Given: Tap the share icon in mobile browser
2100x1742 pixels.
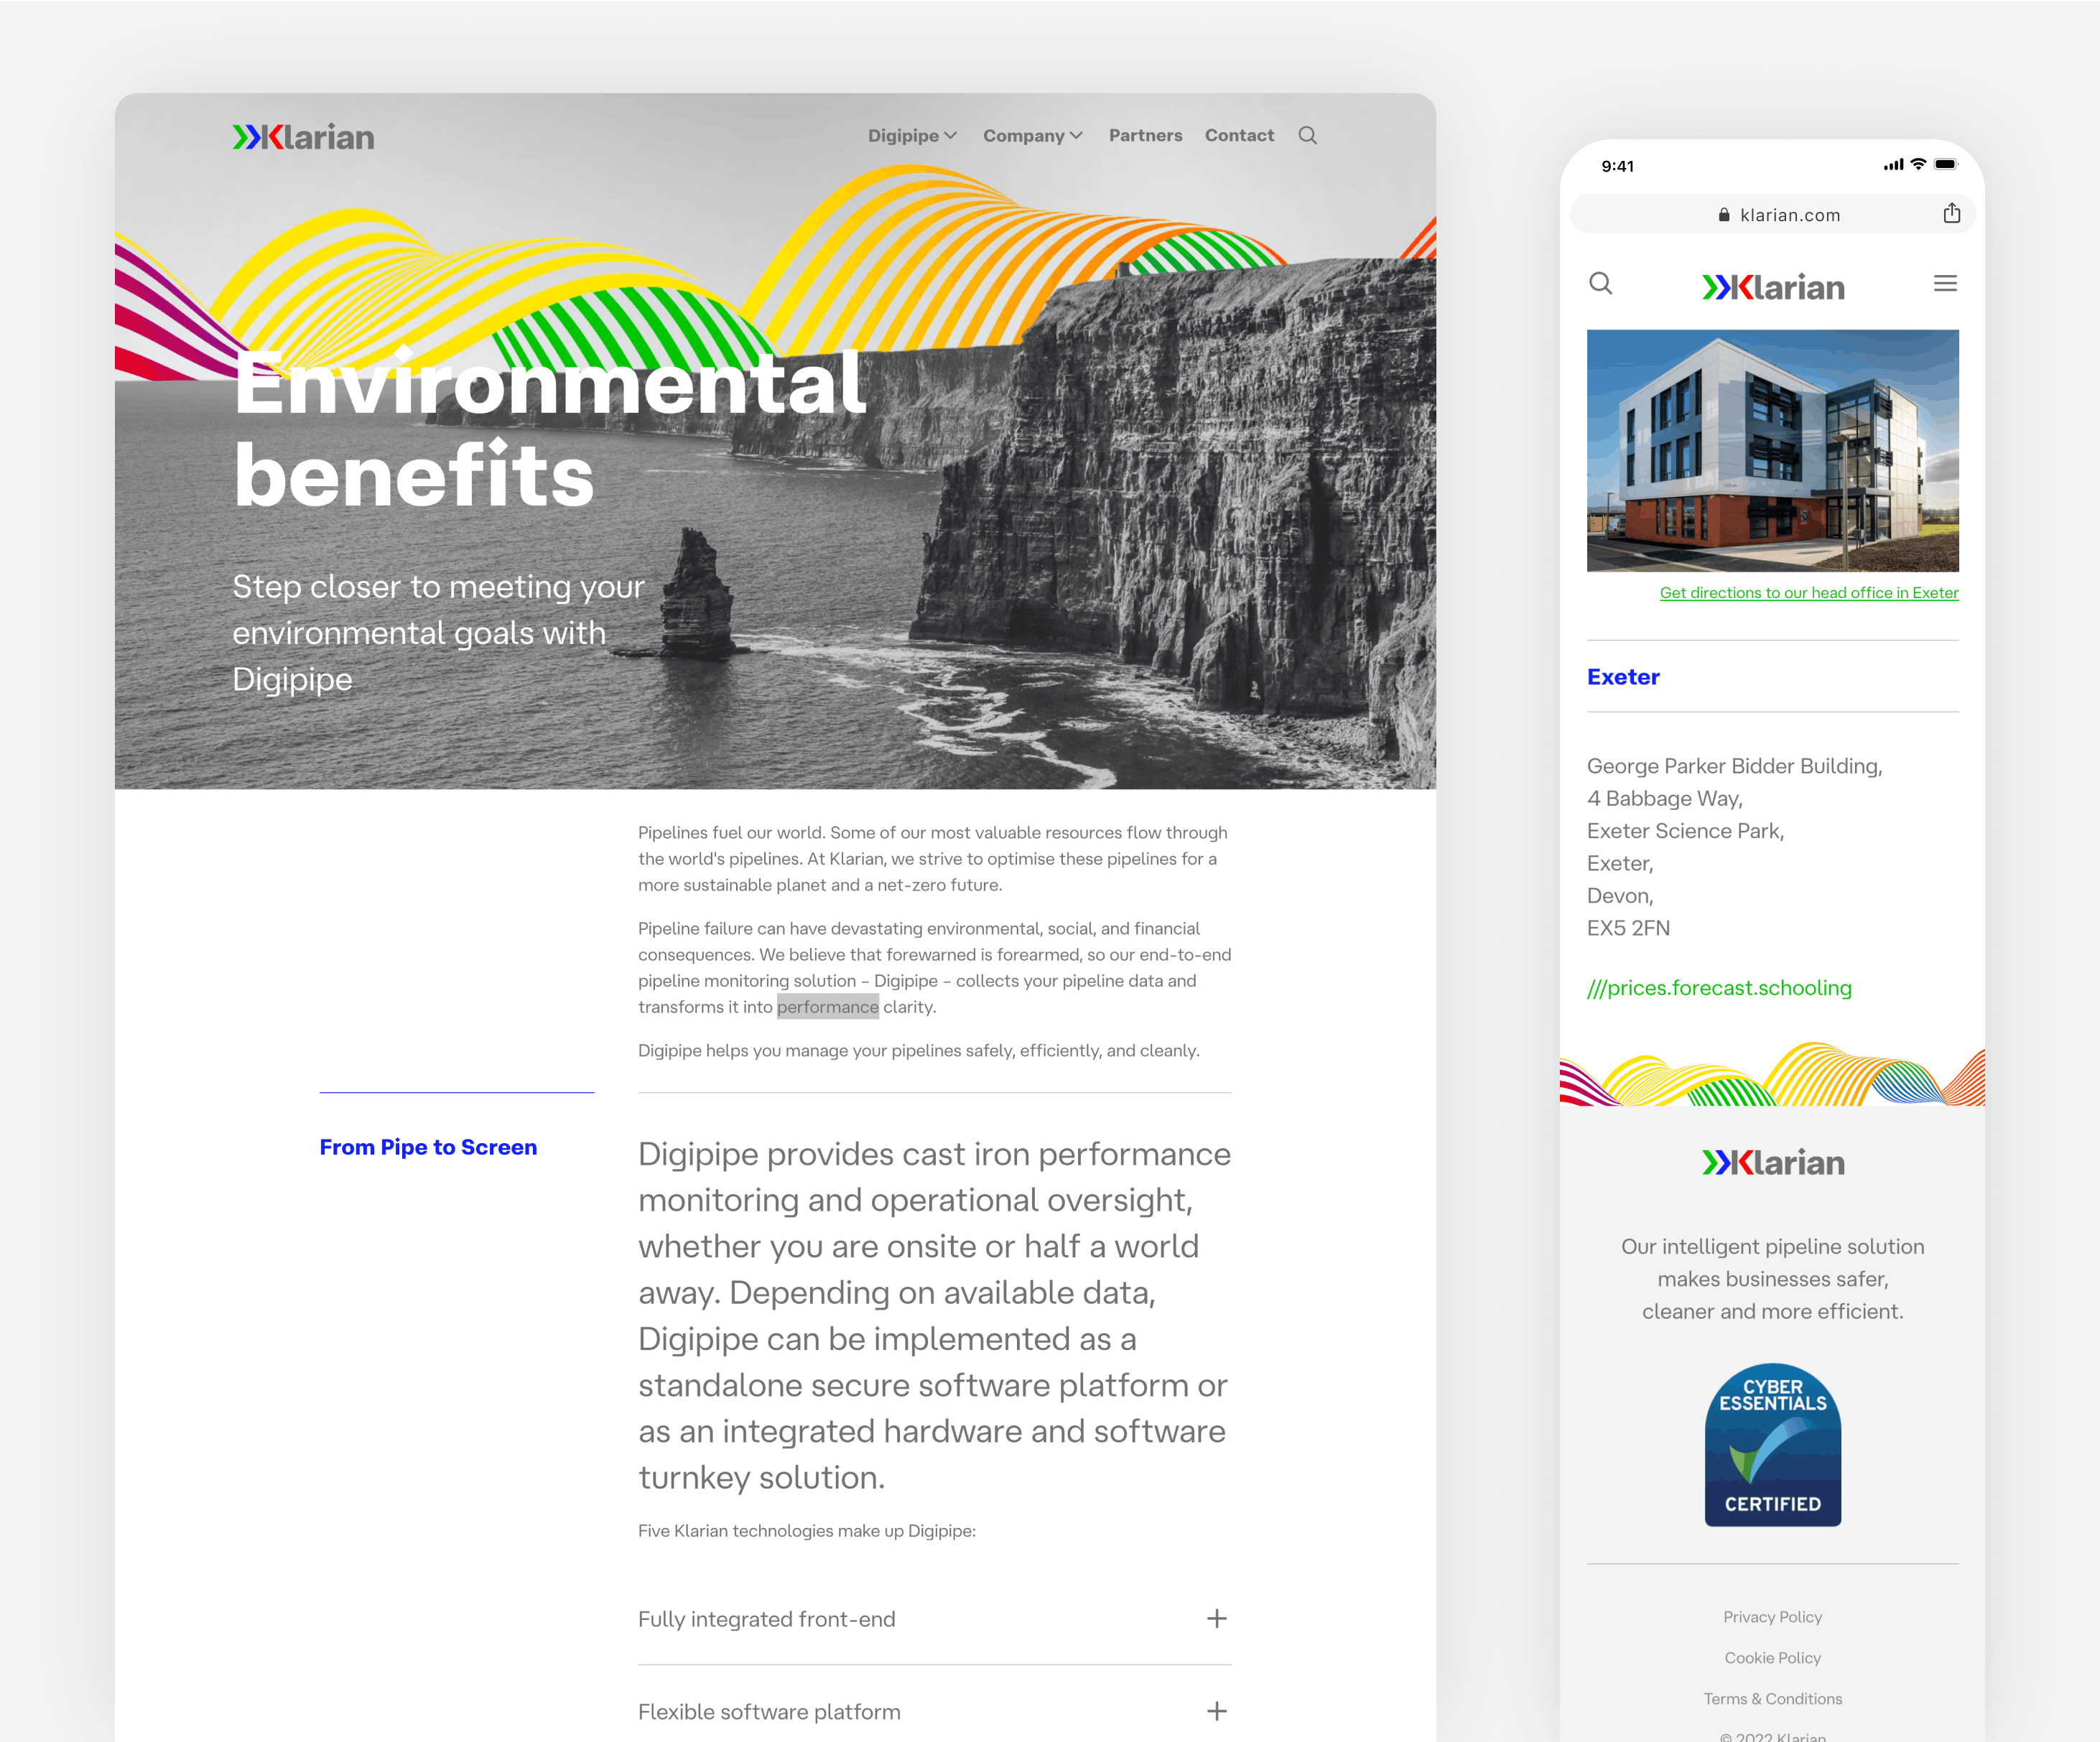Looking at the screenshot, I should pos(1951,213).
